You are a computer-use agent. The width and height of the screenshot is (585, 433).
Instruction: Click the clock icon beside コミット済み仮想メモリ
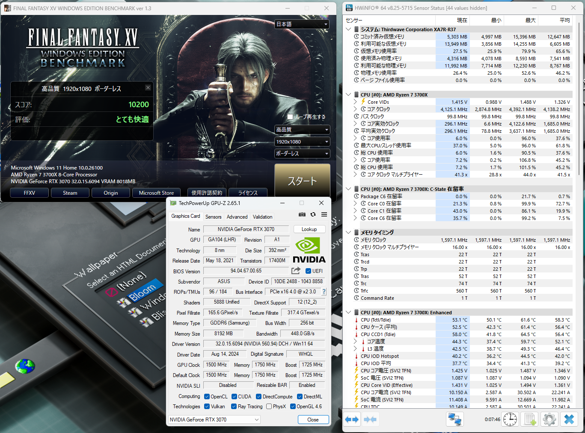356,37
